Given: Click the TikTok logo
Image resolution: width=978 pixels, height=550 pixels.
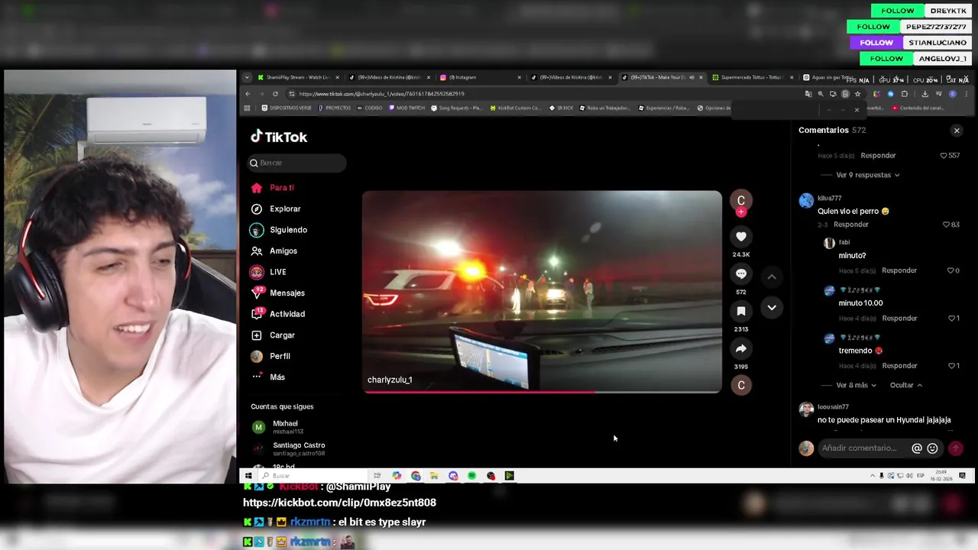Looking at the screenshot, I should [x=279, y=137].
